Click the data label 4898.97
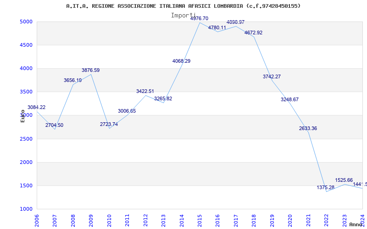The width and height of the screenshot is (367, 229). coord(235,22)
